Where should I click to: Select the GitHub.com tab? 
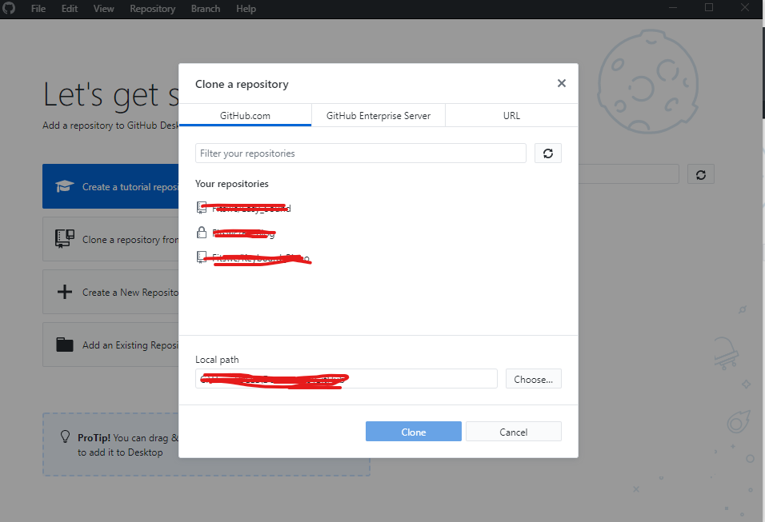(x=245, y=116)
